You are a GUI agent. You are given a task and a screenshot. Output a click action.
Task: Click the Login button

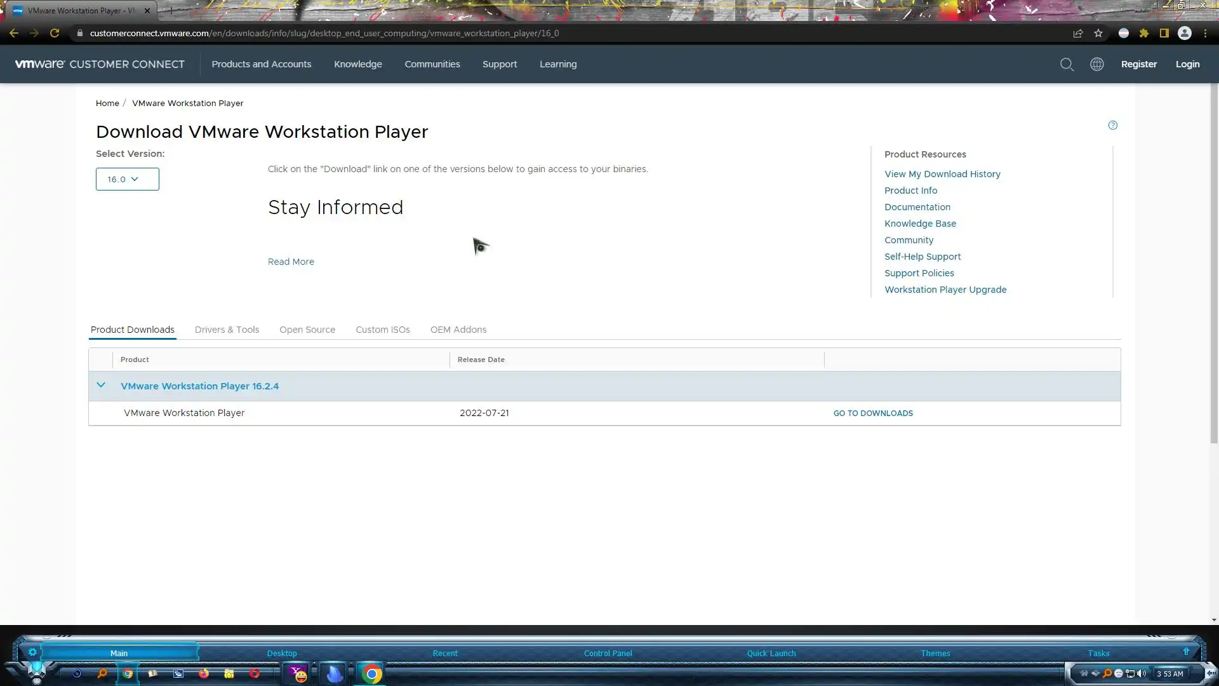tap(1187, 64)
